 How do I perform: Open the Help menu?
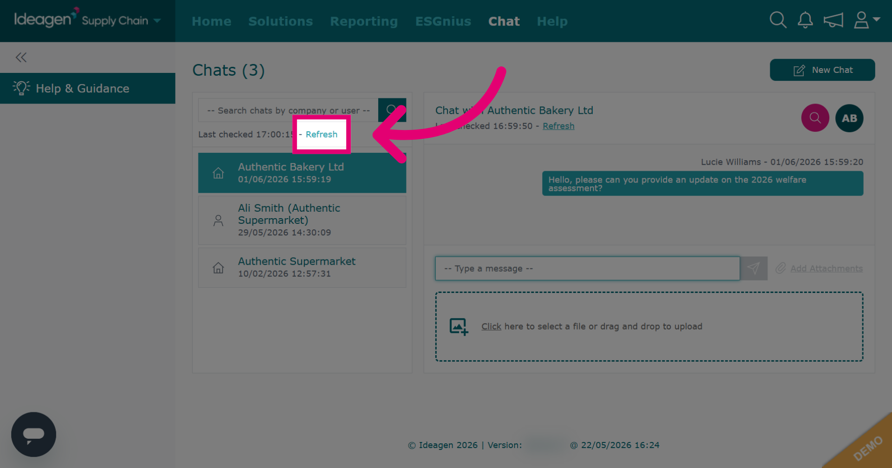click(552, 21)
